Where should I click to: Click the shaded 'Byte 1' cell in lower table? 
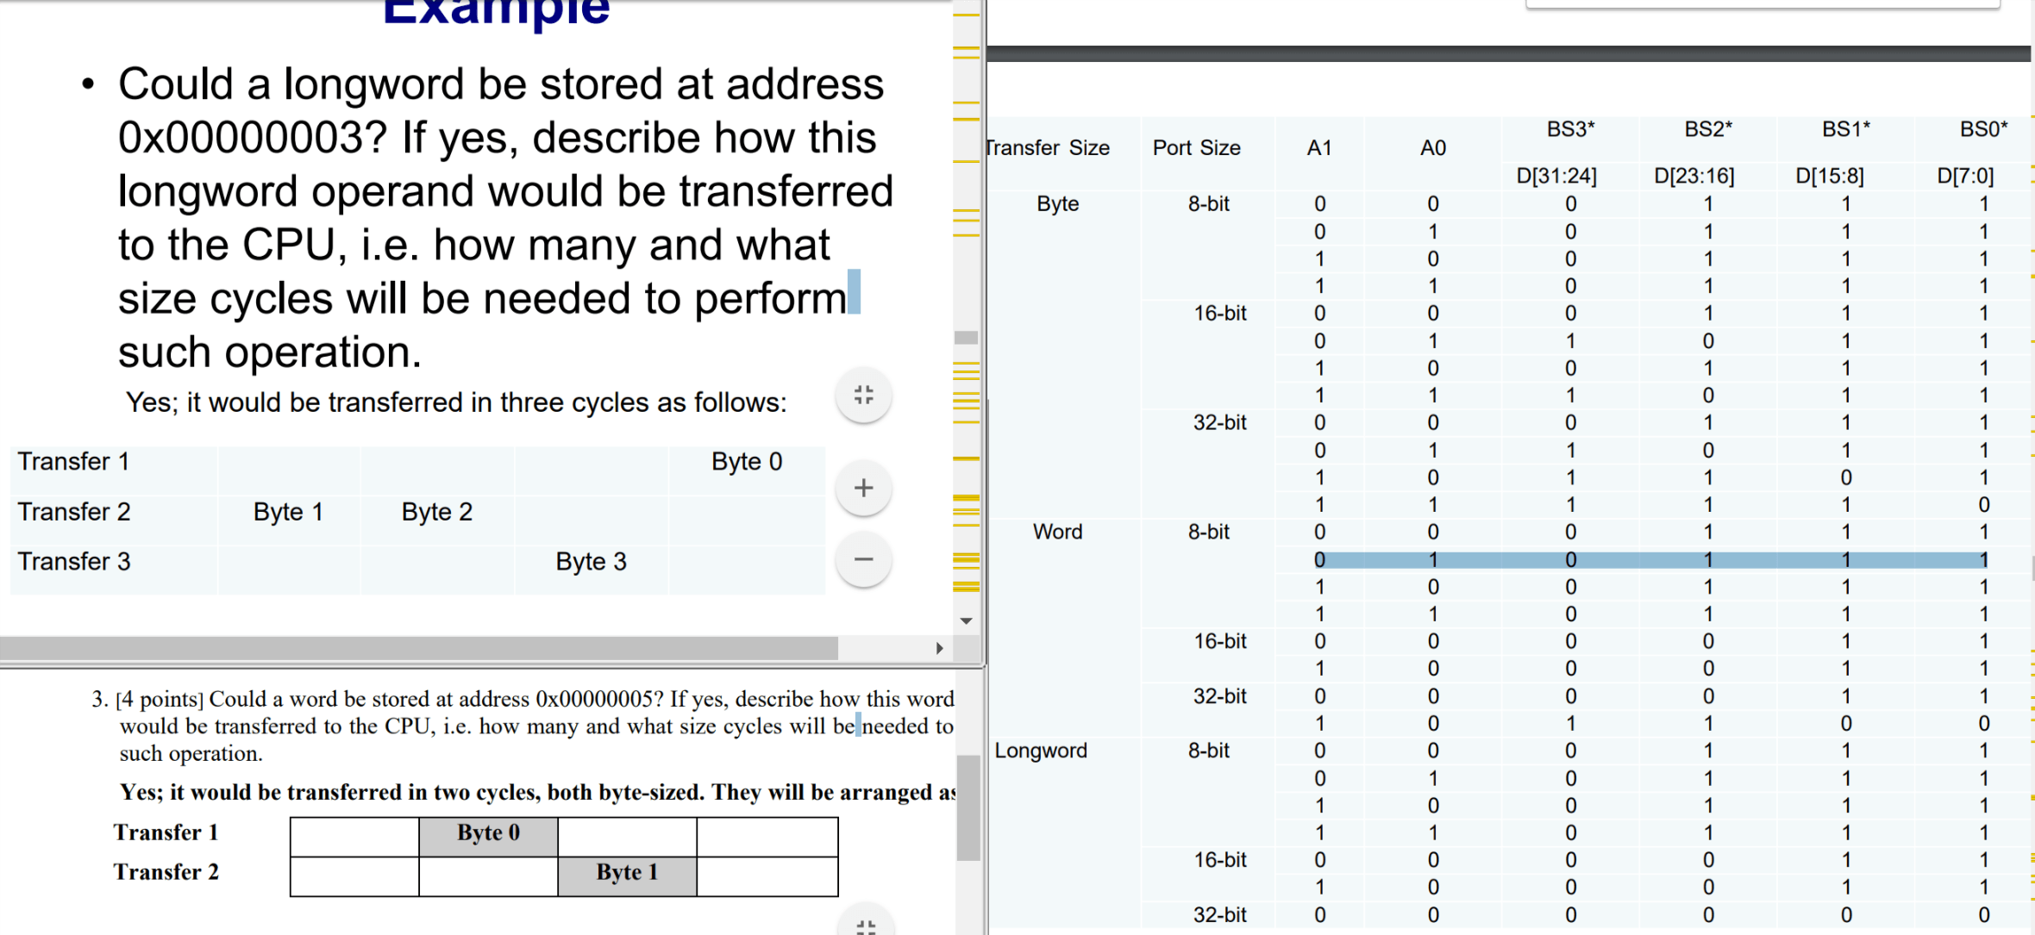click(x=627, y=876)
